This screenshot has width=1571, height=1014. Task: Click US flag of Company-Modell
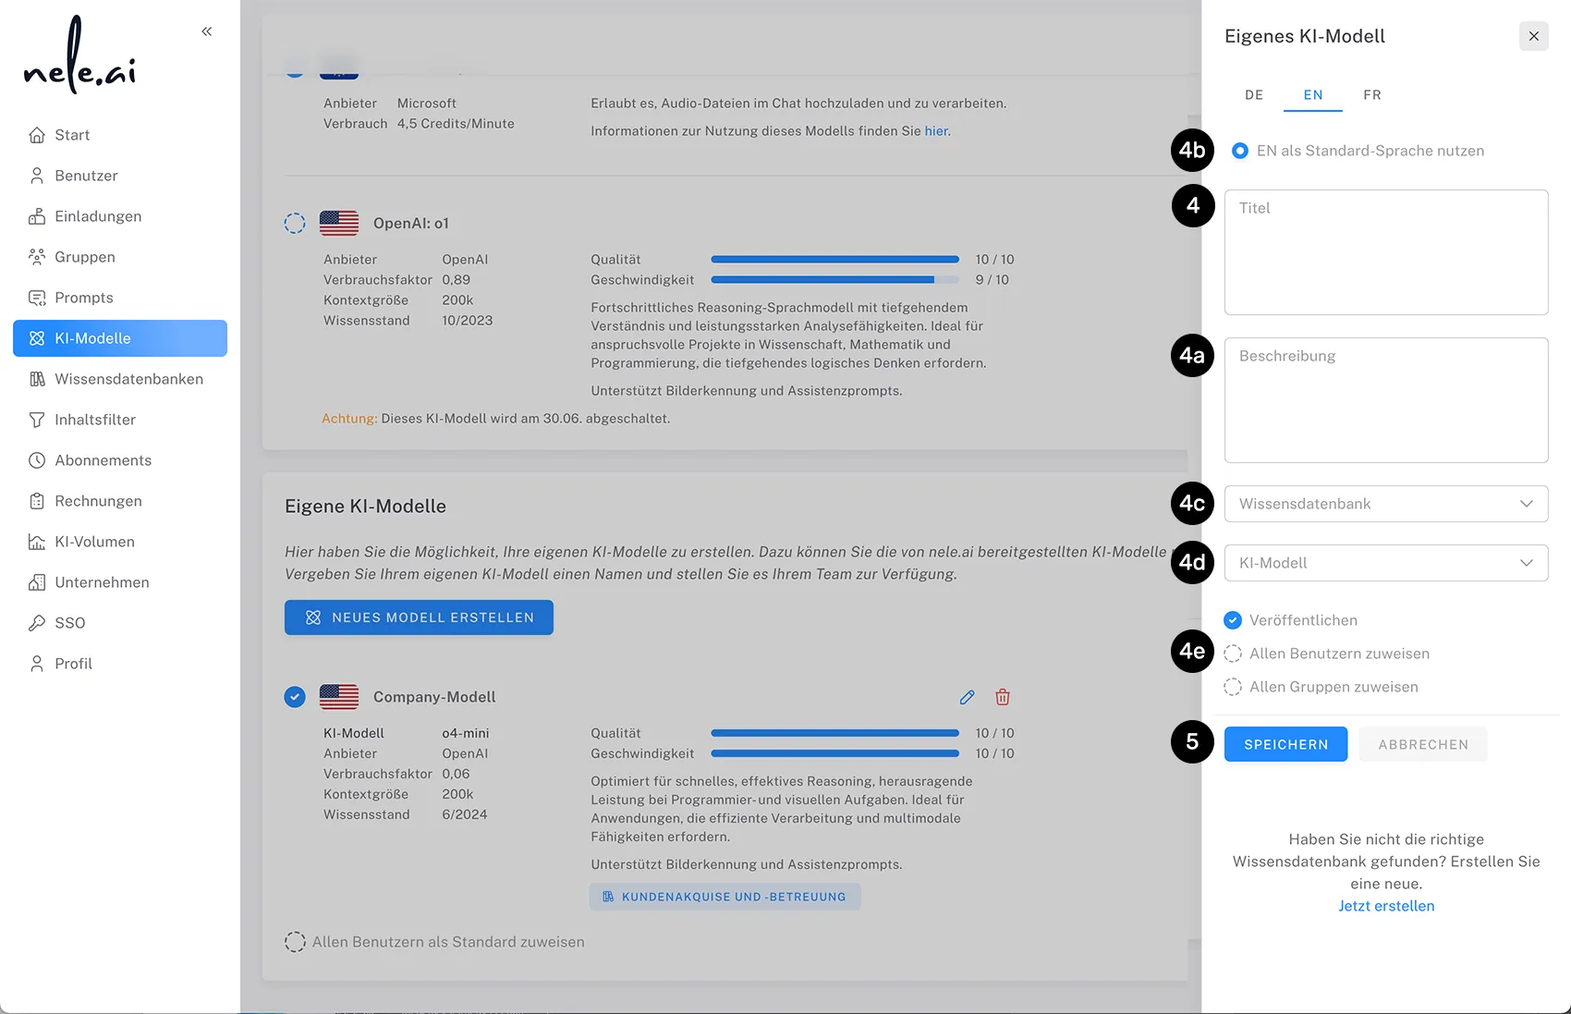[339, 697]
